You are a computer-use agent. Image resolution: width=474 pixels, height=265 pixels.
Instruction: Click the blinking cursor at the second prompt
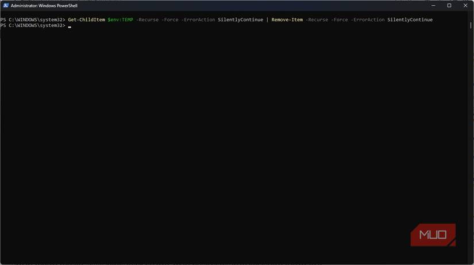coord(70,27)
